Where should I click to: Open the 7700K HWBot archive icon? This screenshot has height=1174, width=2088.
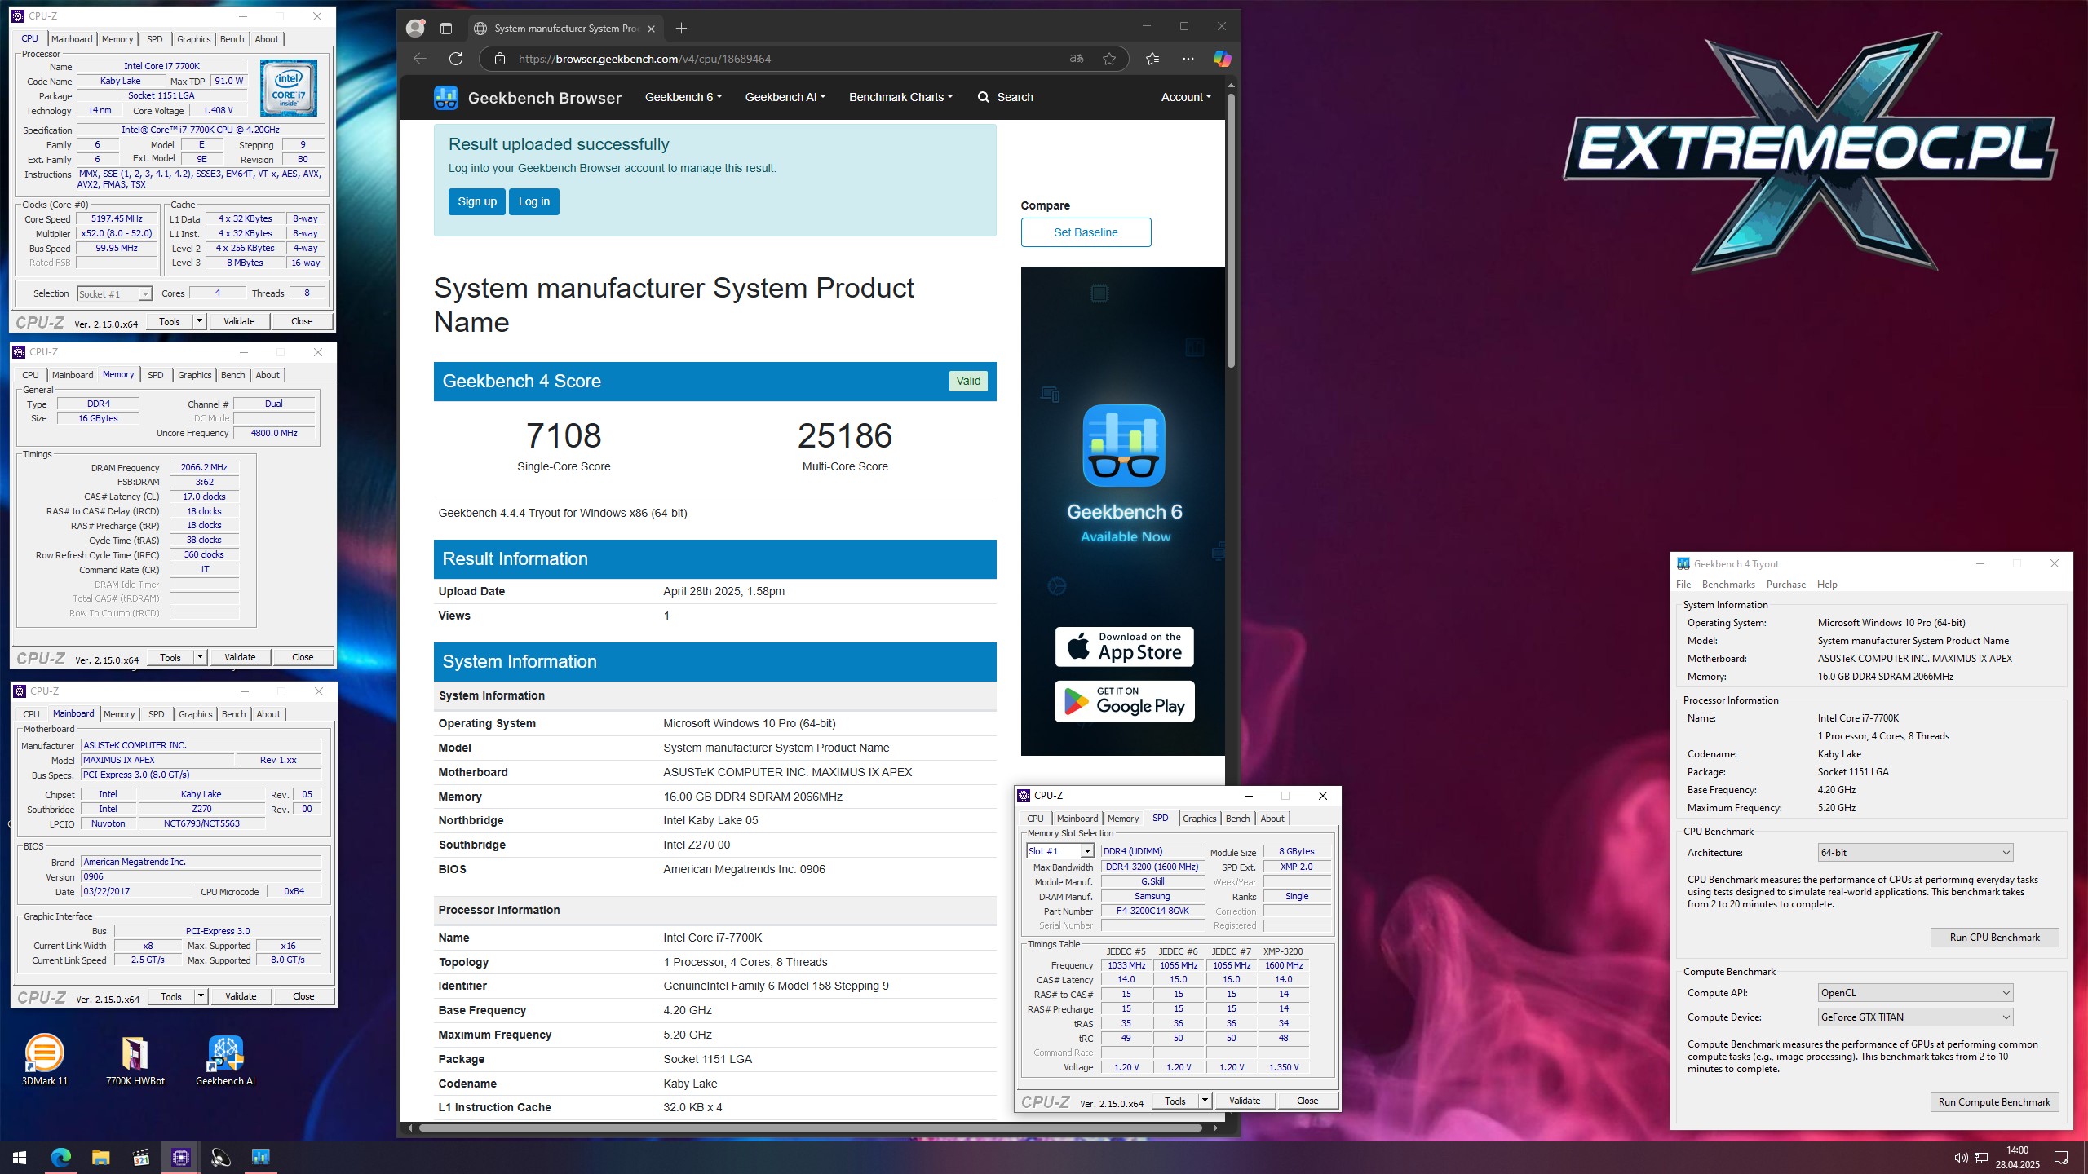point(135,1060)
